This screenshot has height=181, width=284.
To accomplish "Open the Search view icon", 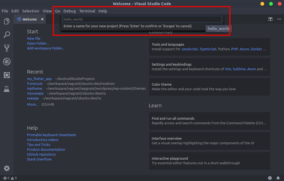I will point(7,35).
